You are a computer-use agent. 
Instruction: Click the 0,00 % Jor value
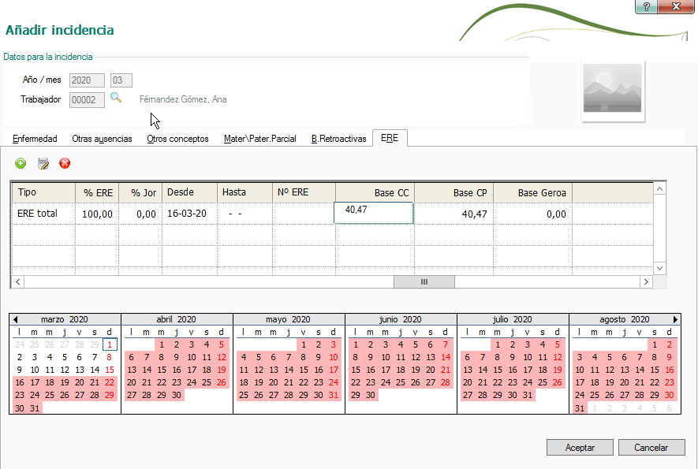click(x=140, y=214)
